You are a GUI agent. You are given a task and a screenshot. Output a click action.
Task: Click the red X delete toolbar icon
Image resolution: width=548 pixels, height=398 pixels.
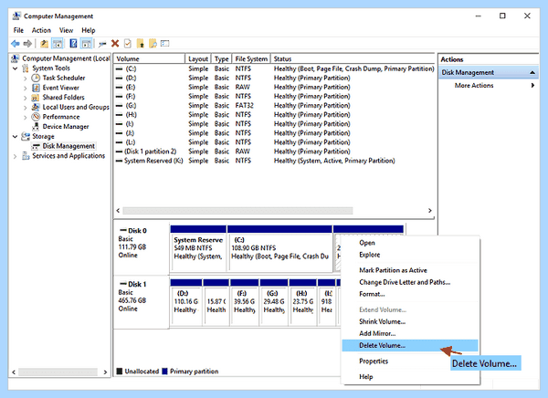[x=115, y=44]
